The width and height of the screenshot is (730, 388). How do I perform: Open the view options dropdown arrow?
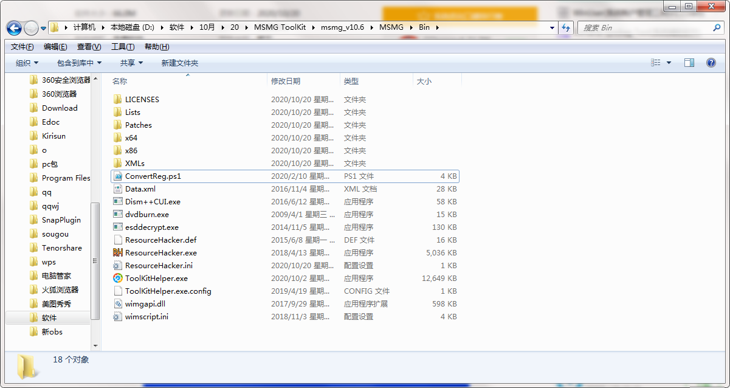[x=669, y=63]
